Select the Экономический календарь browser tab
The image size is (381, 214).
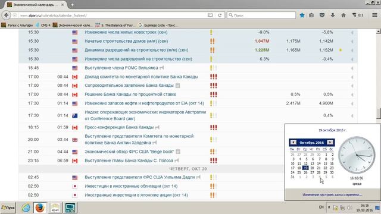coord(36,5)
